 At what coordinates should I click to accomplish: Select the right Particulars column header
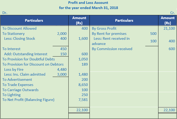tap(124, 20)
